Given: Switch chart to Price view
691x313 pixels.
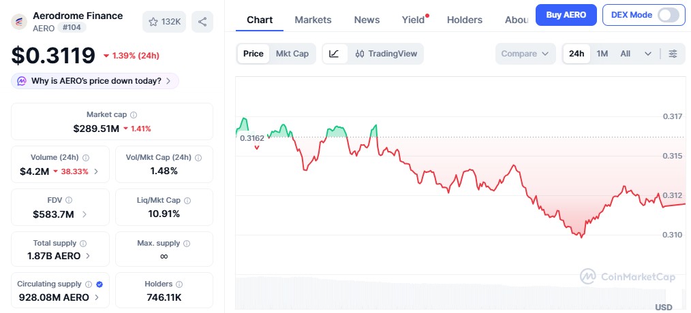Looking at the screenshot, I should (x=254, y=54).
